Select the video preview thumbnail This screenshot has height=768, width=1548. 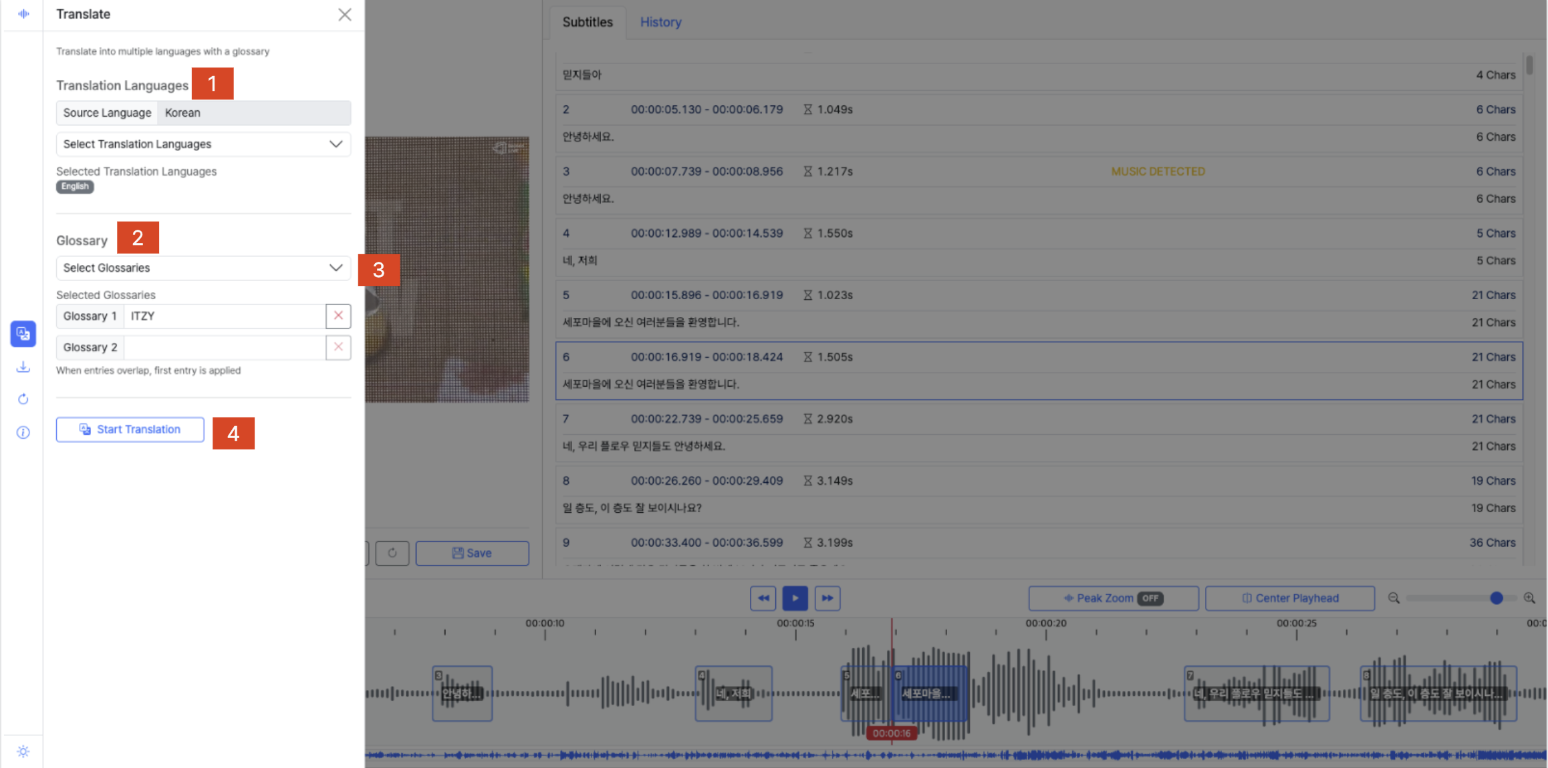click(x=447, y=269)
